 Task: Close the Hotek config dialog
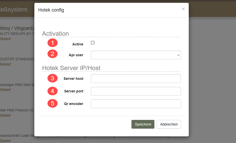(183, 9)
